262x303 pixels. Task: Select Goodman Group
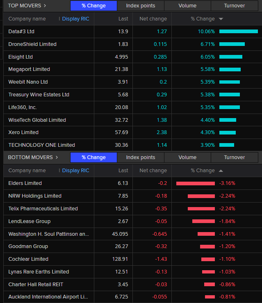(28, 246)
